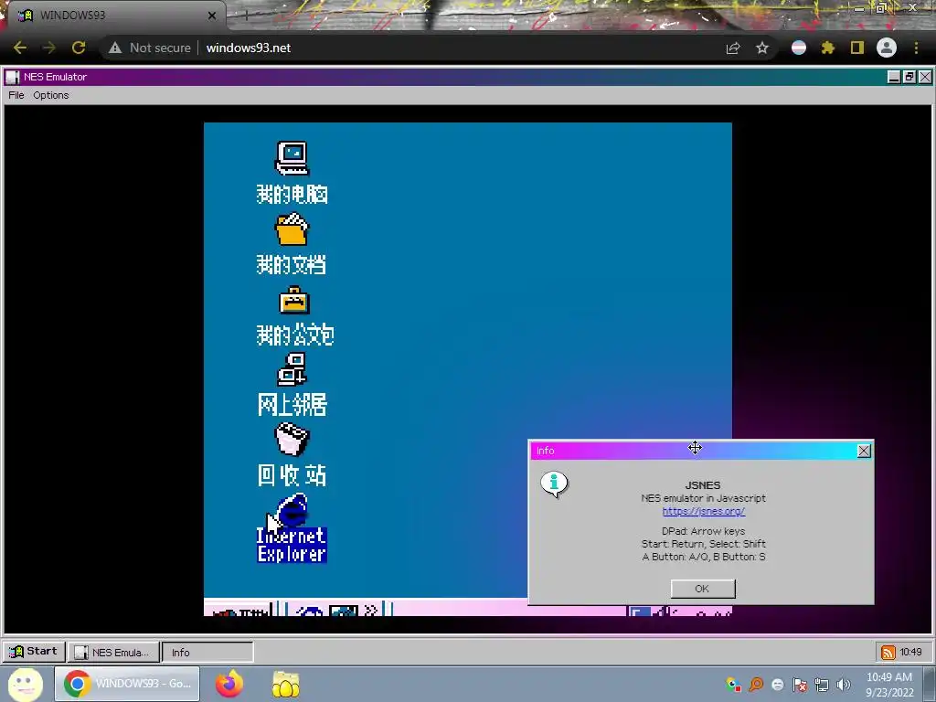Go back in Chrome
The image size is (936, 702).
[x=20, y=48]
